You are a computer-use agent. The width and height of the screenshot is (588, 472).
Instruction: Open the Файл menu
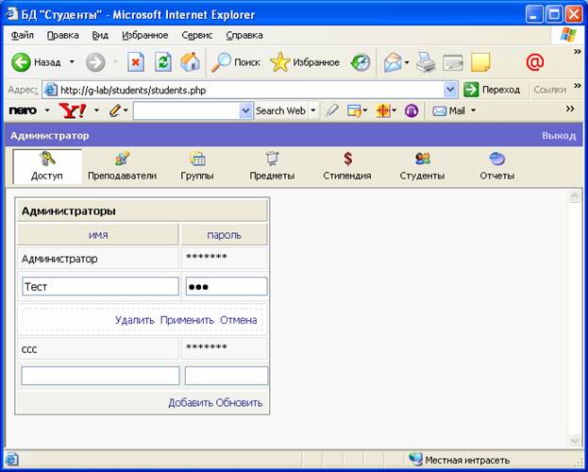22,35
